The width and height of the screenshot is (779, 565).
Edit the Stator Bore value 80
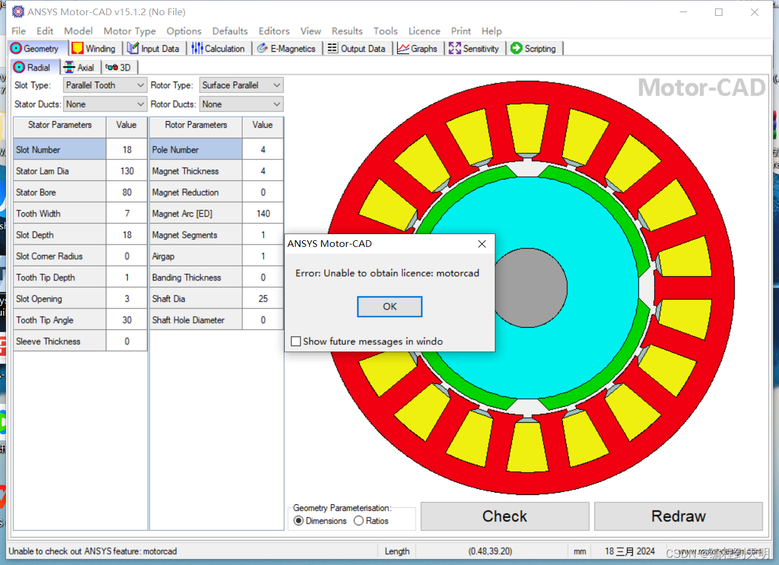pyautogui.click(x=127, y=192)
